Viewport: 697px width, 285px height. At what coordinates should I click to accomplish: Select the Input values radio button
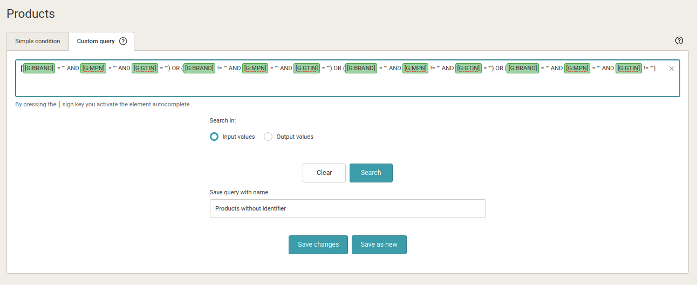pos(214,137)
